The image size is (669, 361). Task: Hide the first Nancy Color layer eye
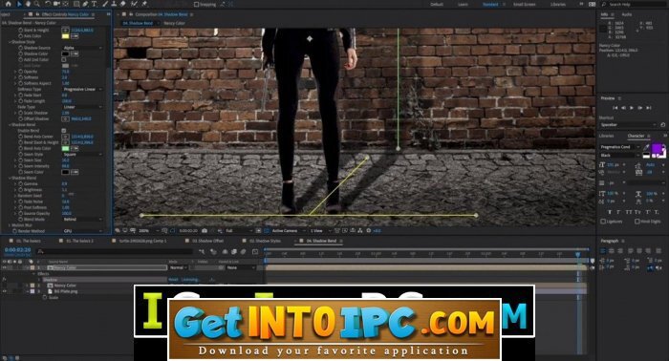coord(5,267)
